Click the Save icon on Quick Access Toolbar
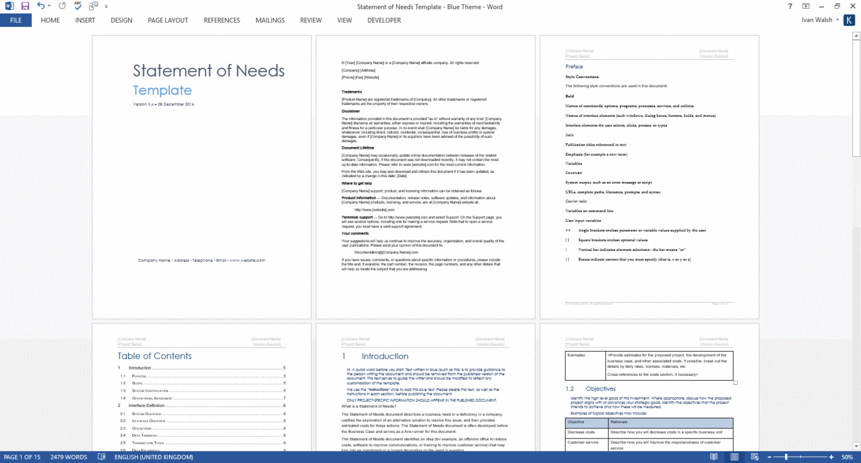This screenshot has width=861, height=463. 25,6
